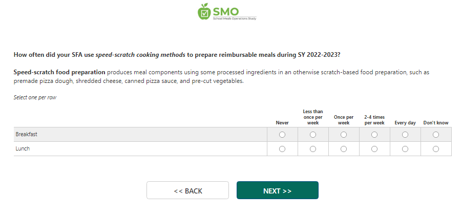Click the Lunch row label
The height and width of the screenshot is (215, 462).
[x=23, y=149]
